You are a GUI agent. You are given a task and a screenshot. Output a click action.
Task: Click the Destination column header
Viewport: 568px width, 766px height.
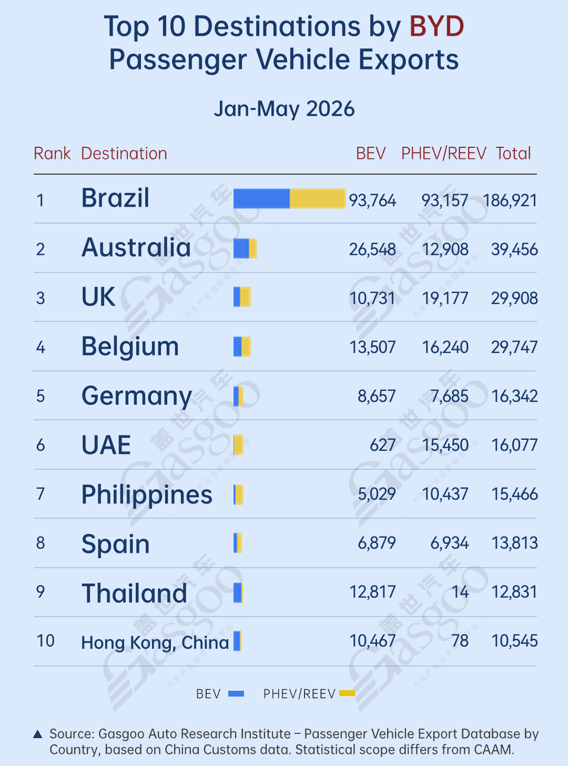click(x=124, y=153)
